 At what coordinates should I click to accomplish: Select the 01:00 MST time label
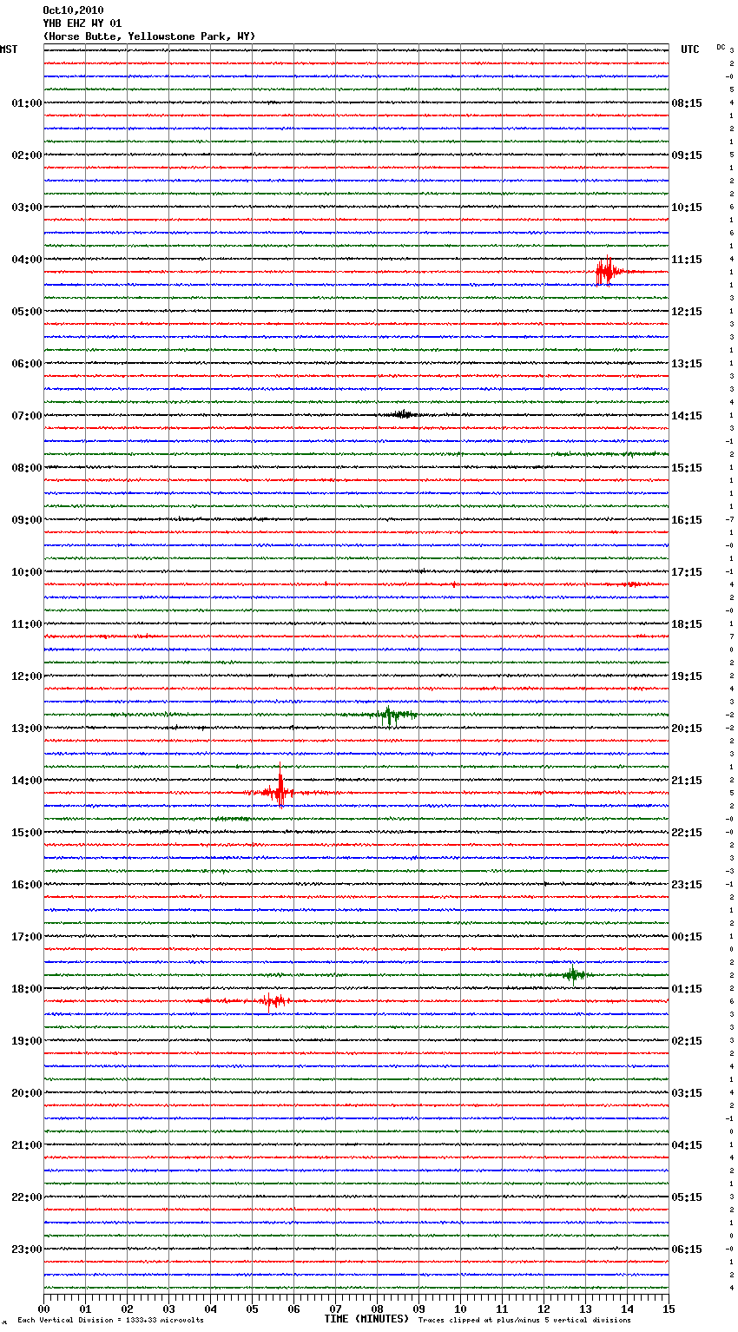pos(27,103)
